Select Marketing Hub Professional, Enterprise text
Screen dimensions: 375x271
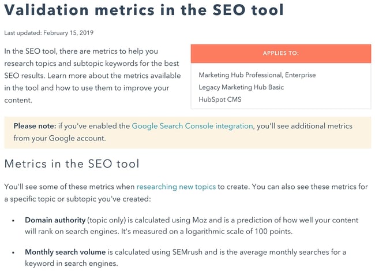pyautogui.click(x=257, y=75)
